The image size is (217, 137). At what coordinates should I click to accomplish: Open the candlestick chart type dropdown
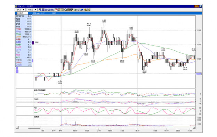tap(21, 10)
